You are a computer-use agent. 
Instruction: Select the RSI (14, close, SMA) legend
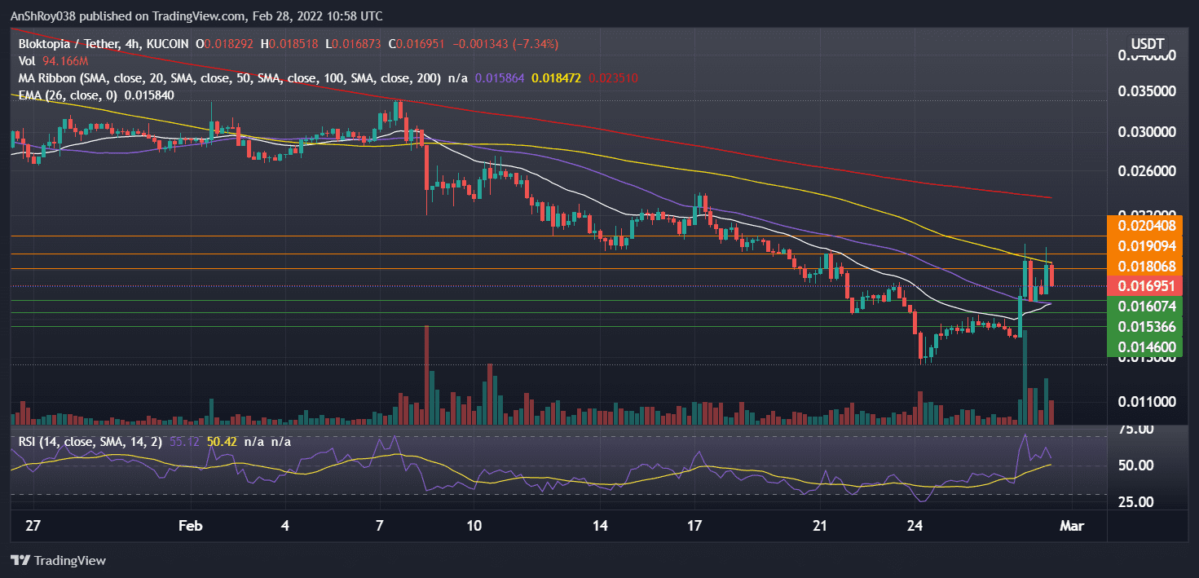tap(82, 440)
